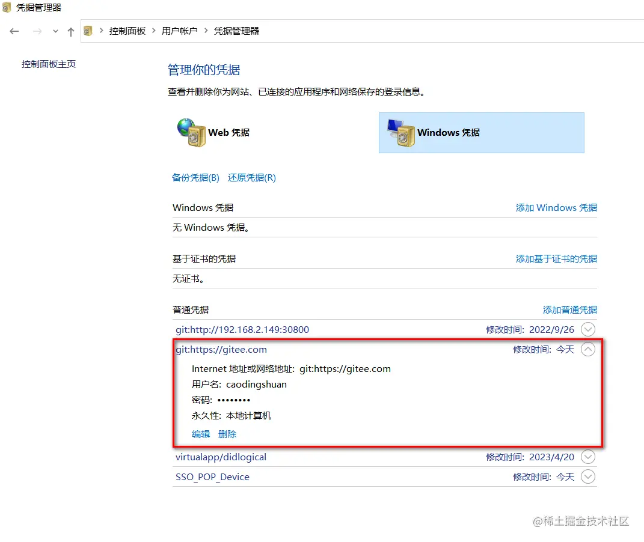The height and width of the screenshot is (542, 644).
Task: Open git:http://192.168.2.149:30800 credential entry
Action: tap(242, 329)
